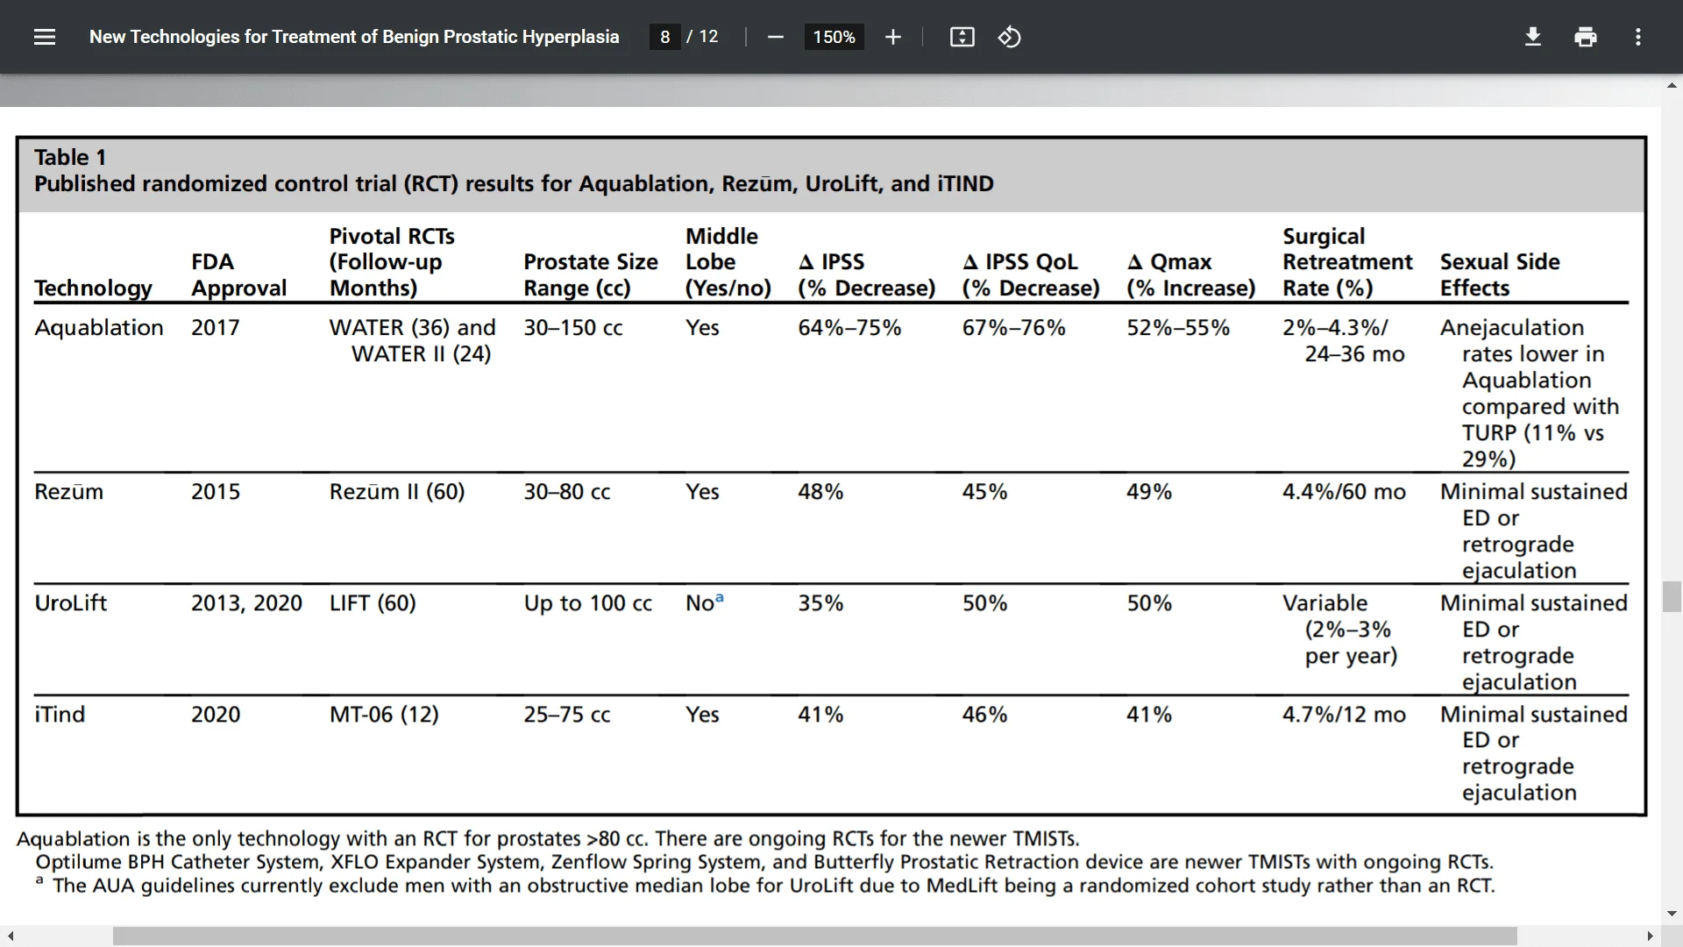The width and height of the screenshot is (1683, 947).
Task: Click the '4.4%/60 mo' retreatment cell
Action: point(1344,491)
